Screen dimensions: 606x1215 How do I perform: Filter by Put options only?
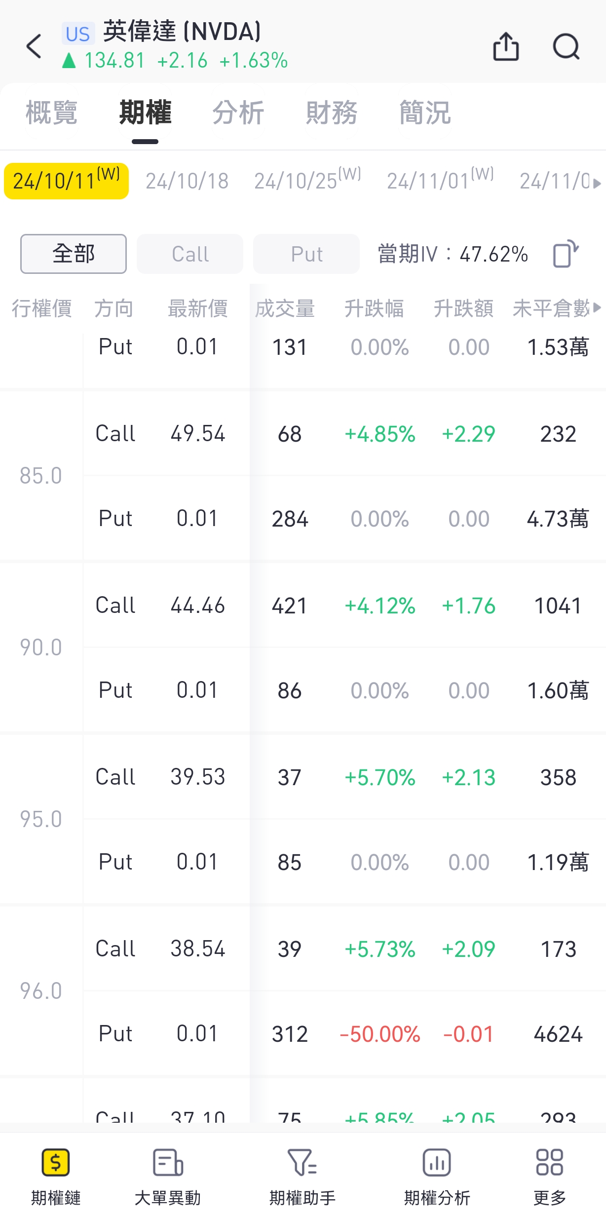click(306, 254)
